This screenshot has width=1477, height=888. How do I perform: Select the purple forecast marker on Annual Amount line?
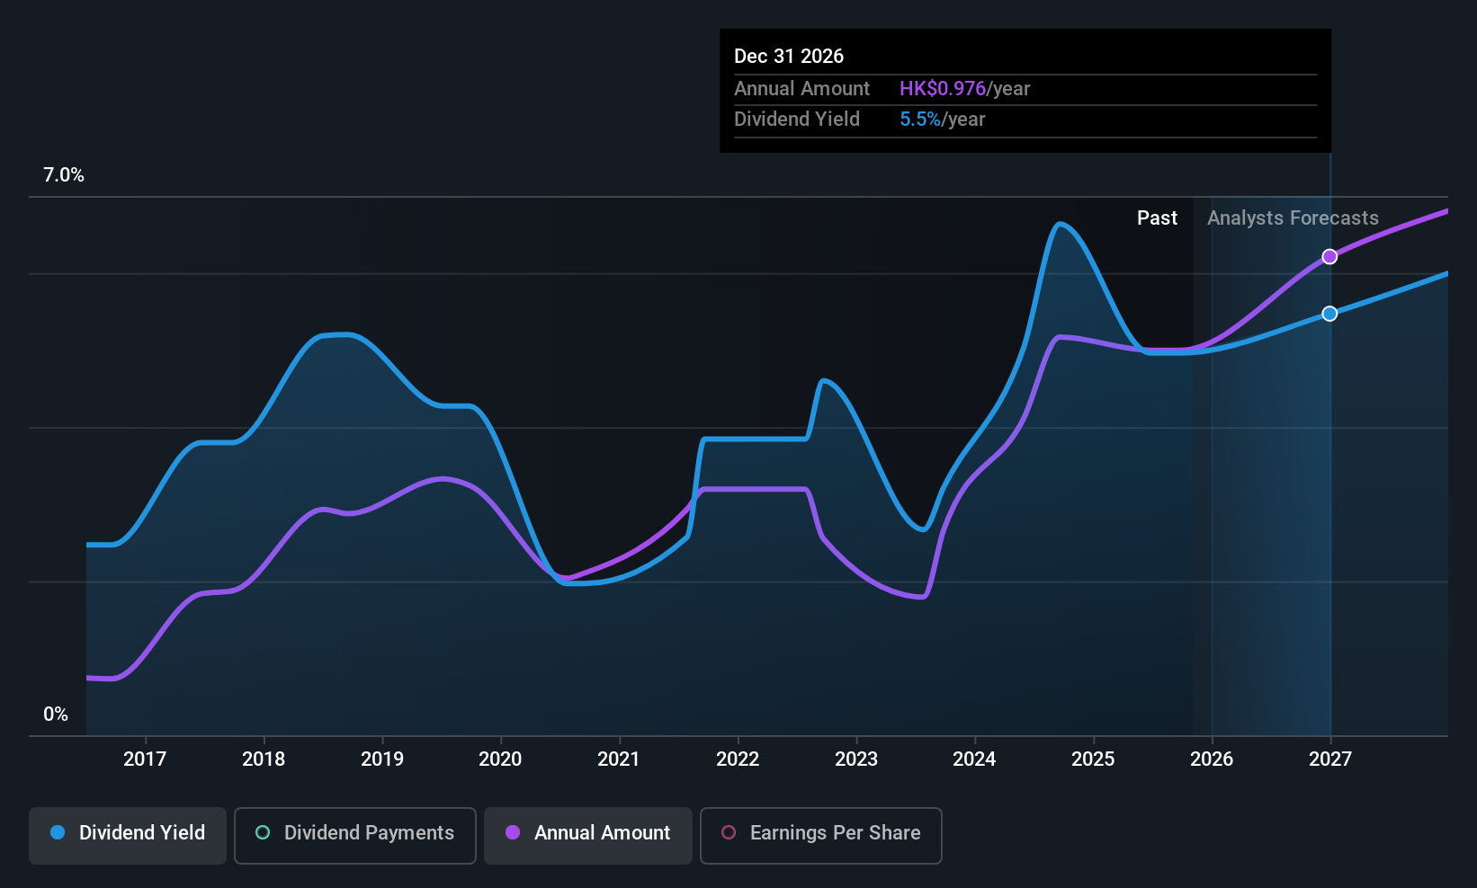click(1329, 256)
